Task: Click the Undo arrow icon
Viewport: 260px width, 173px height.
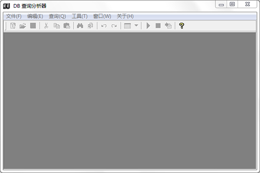Action: [x=104, y=26]
